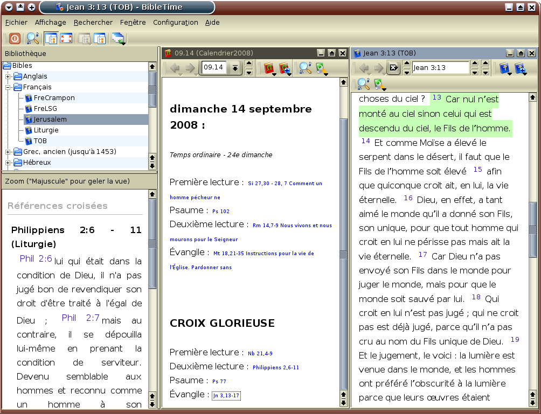Follow the Ps 77 link
Viewport: 541px width, 414px height.
(x=219, y=381)
